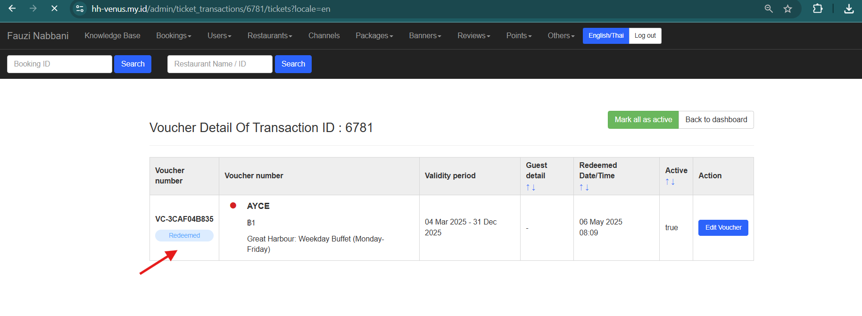Image resolution: width=862 pixels, height=316 pixels.
Task: Expand the Bookings dropdown menu
Action: click(174, 36)
